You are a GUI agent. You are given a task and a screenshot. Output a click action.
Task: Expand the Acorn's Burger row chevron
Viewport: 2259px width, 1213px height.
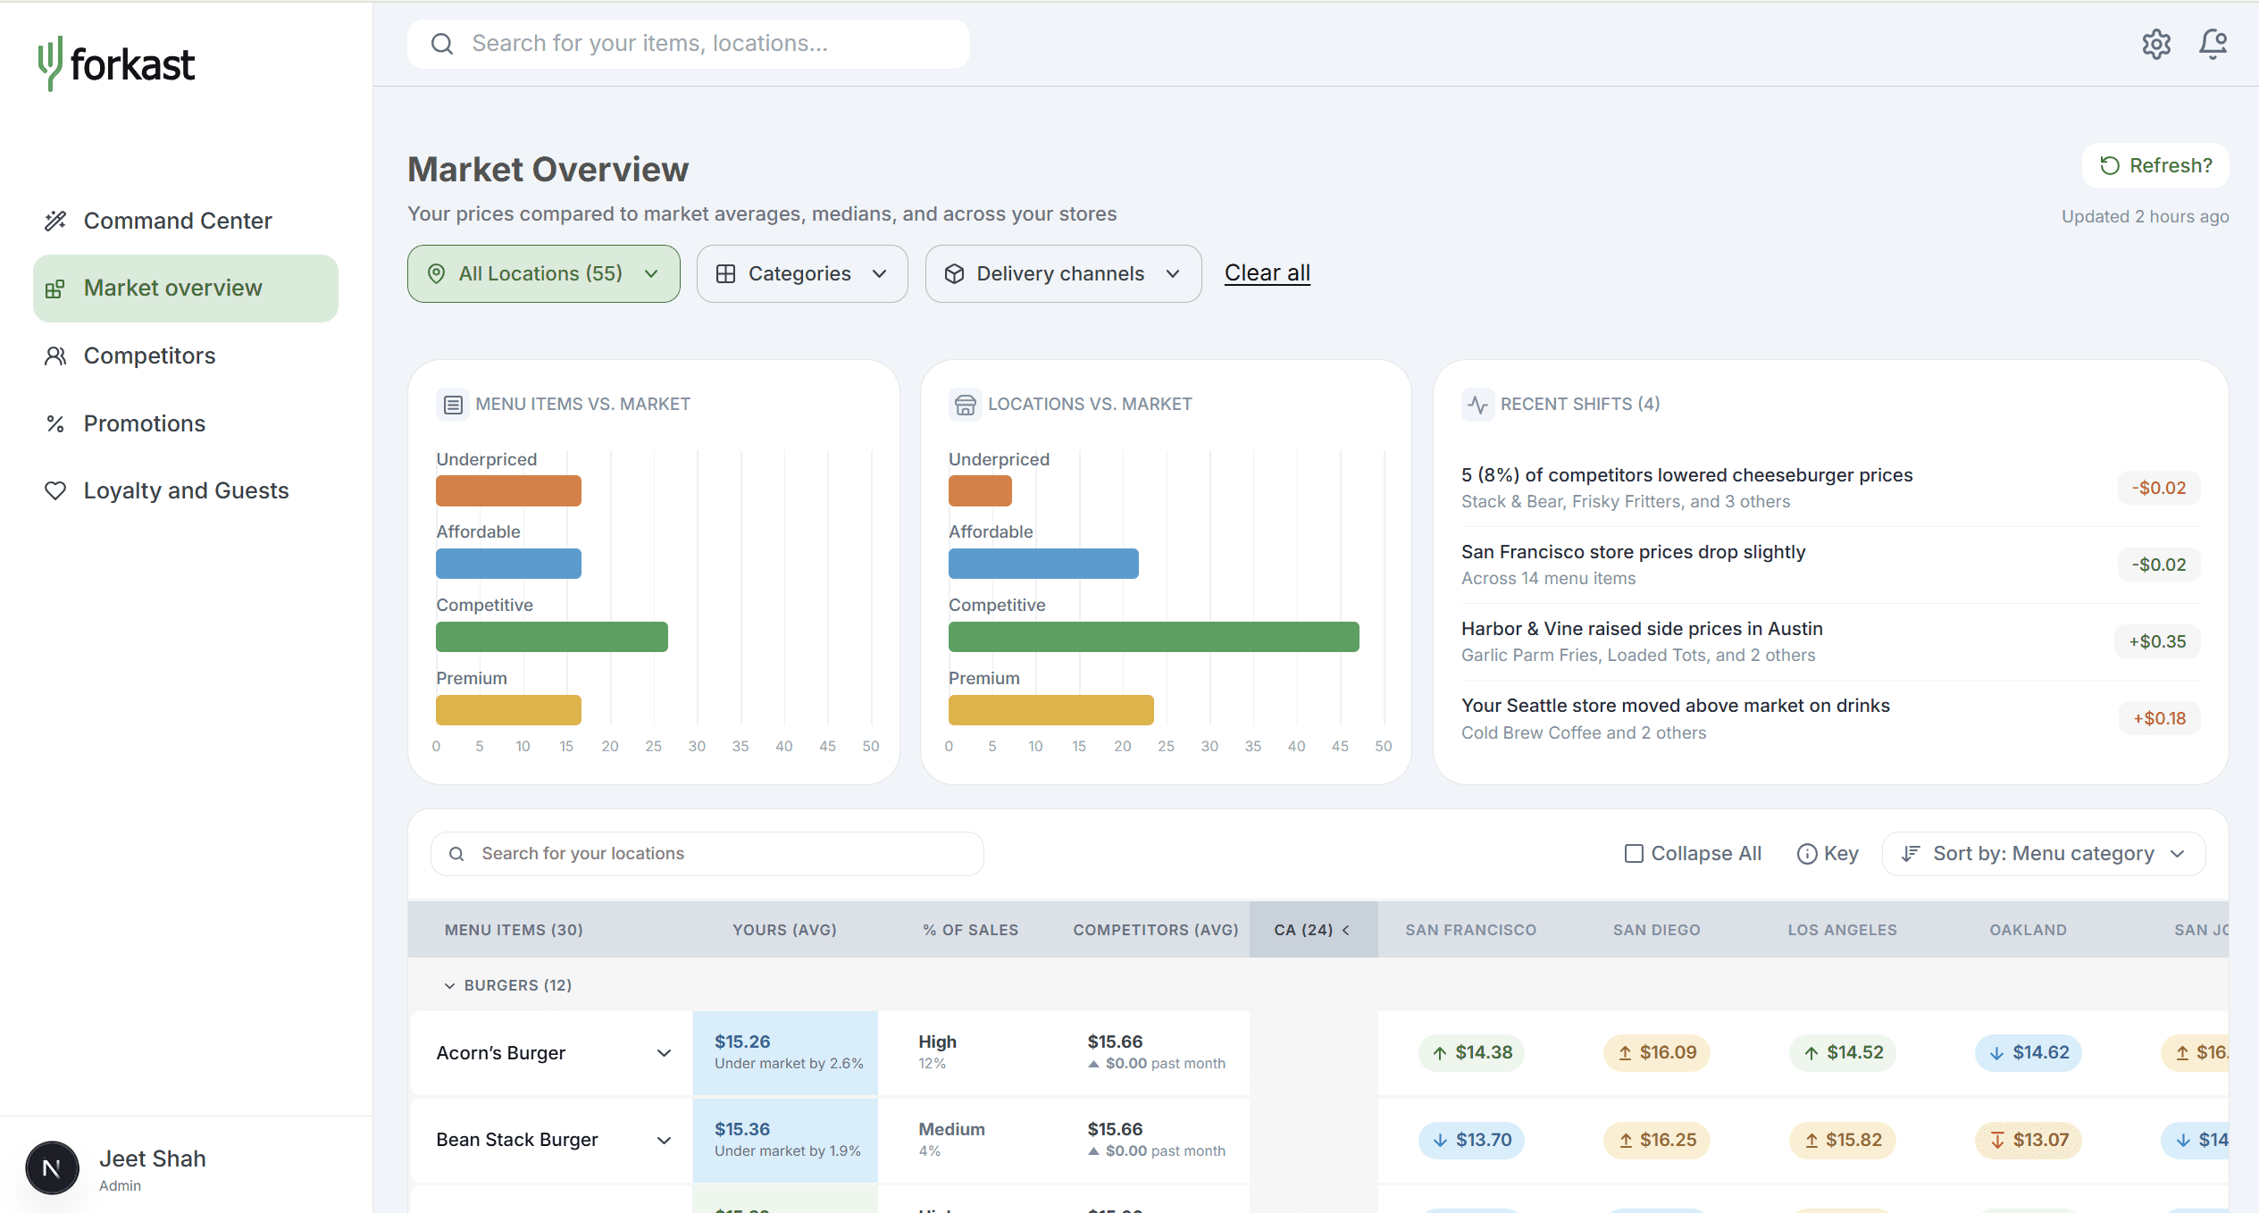(x=664, y=1053)
